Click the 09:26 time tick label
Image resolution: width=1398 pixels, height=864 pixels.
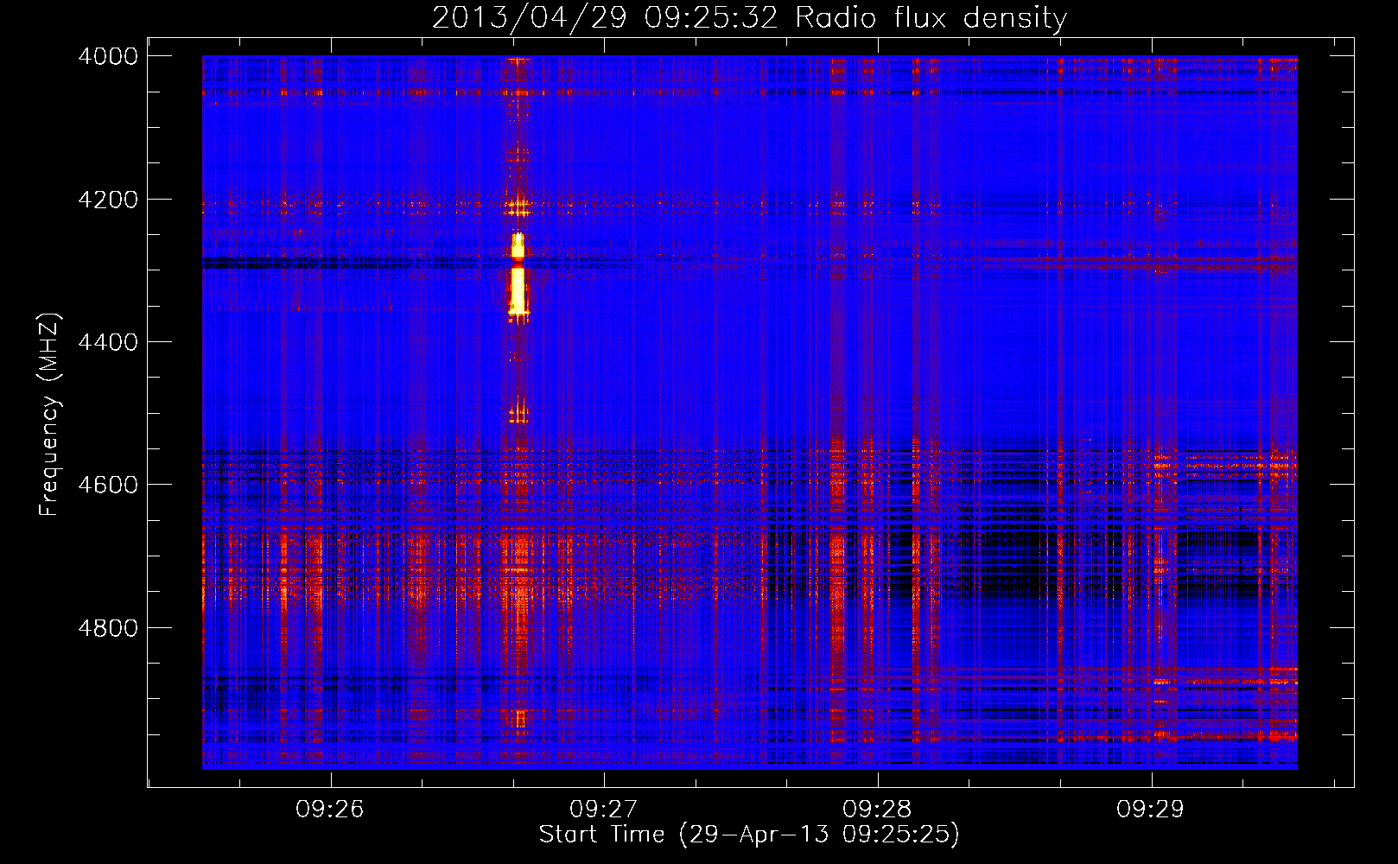330,809
